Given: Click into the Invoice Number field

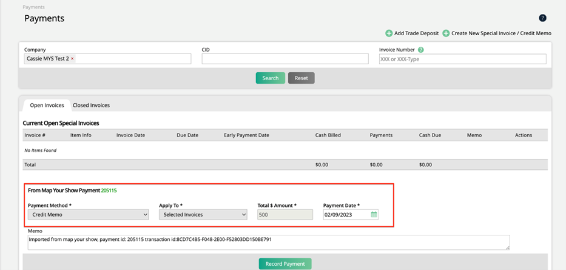Looking at the screenshot, I should [462, 59].
